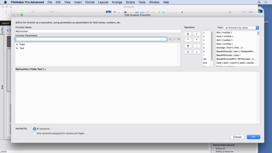Select Acos ( number ) function

(225, 37)
